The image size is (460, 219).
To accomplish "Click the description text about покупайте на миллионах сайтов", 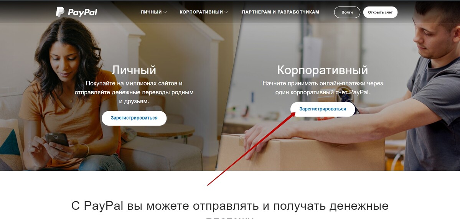I will coord(134,92).
